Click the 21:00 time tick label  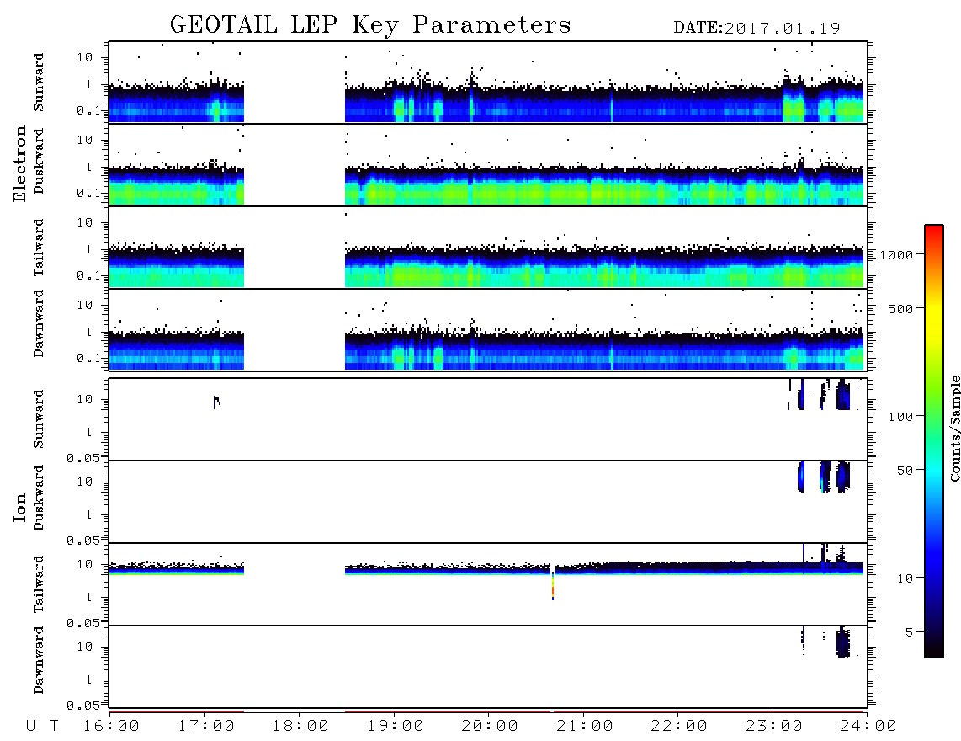coord(586,727)
